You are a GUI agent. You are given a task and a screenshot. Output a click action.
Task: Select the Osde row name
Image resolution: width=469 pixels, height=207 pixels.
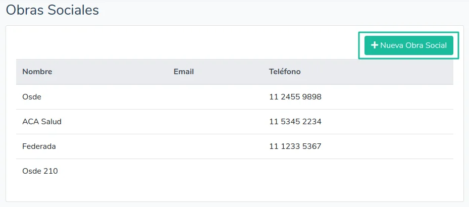32,97
